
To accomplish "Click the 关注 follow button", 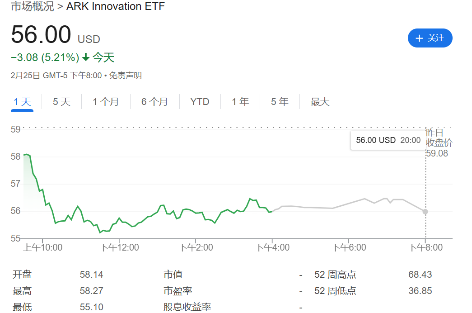I will pyautogui.click(x=430, y=38).
